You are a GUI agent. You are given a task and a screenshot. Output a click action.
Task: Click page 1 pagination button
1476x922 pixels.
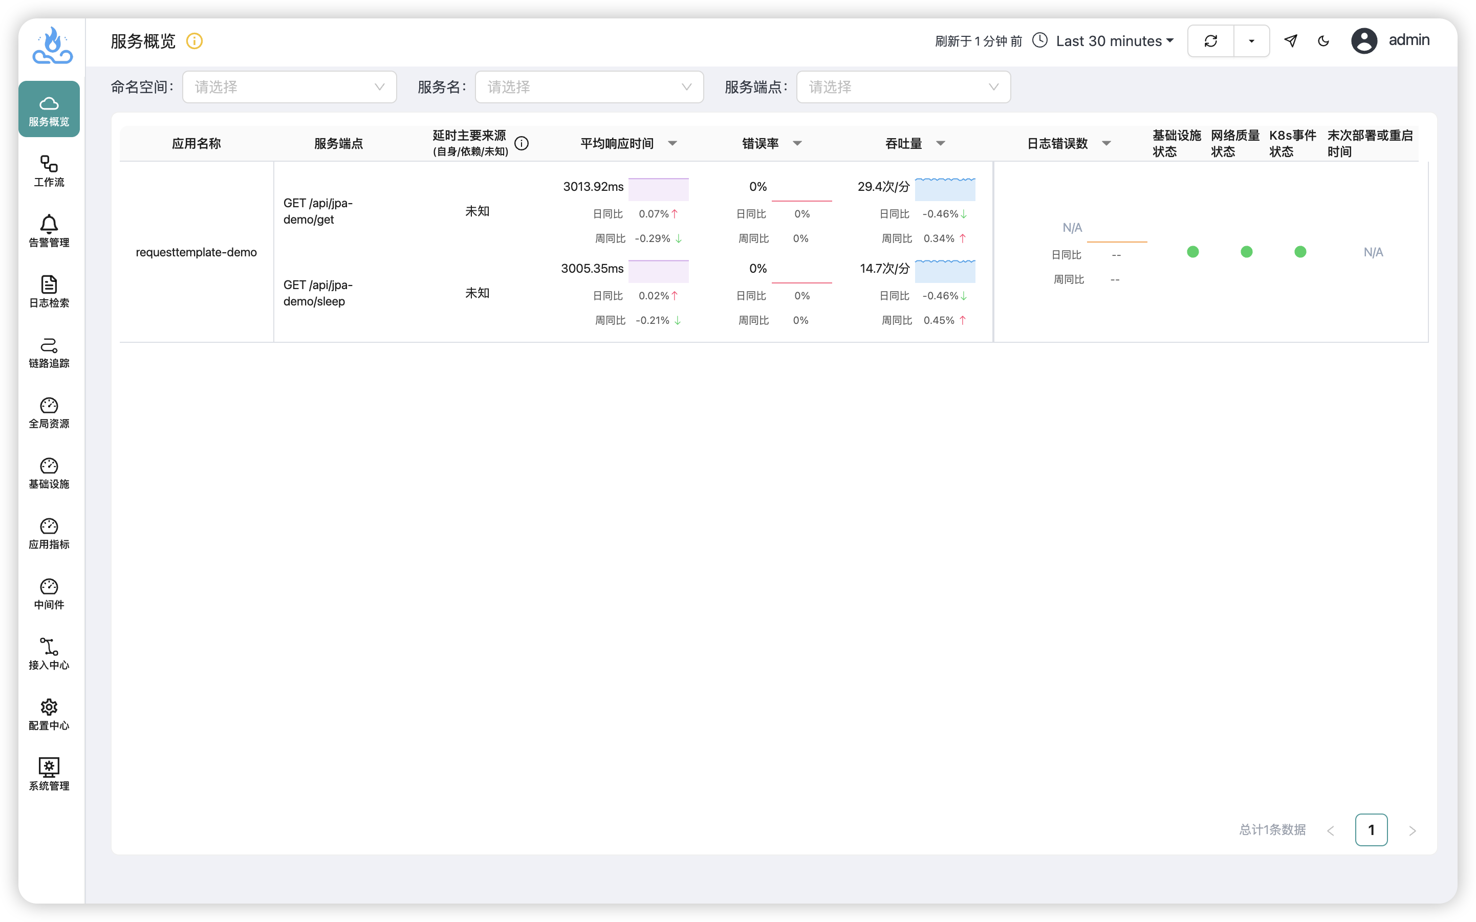(x=1371, y=830)
